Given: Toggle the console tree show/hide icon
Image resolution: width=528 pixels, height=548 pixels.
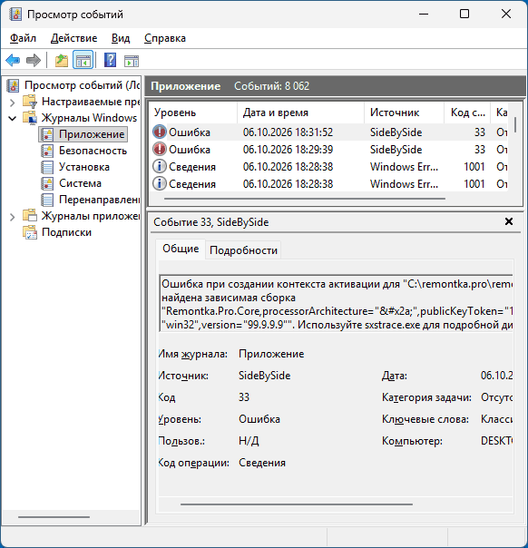Looking at the screenshot, I should click(x=83, y=61).
